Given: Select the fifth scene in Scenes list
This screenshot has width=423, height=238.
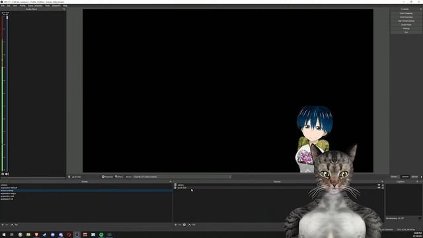Looking at the screenshot, I should tap(86, 196).
